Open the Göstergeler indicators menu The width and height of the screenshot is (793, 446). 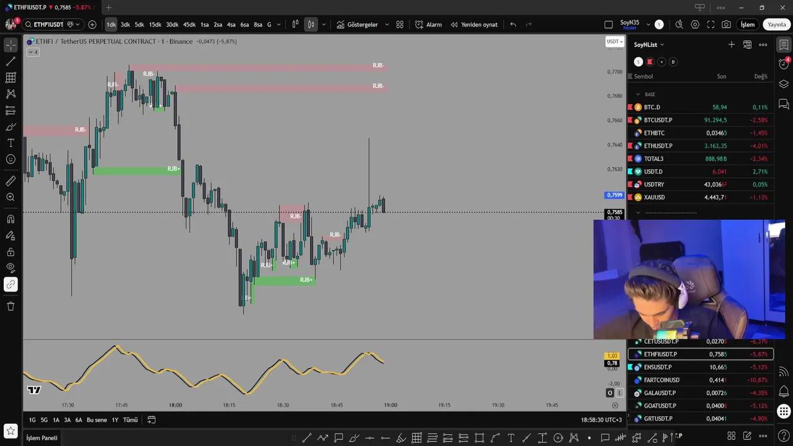tap(357, 25)
